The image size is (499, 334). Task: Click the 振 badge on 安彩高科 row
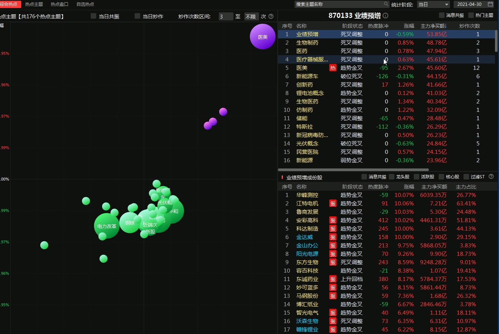click(x=333, y=220)
